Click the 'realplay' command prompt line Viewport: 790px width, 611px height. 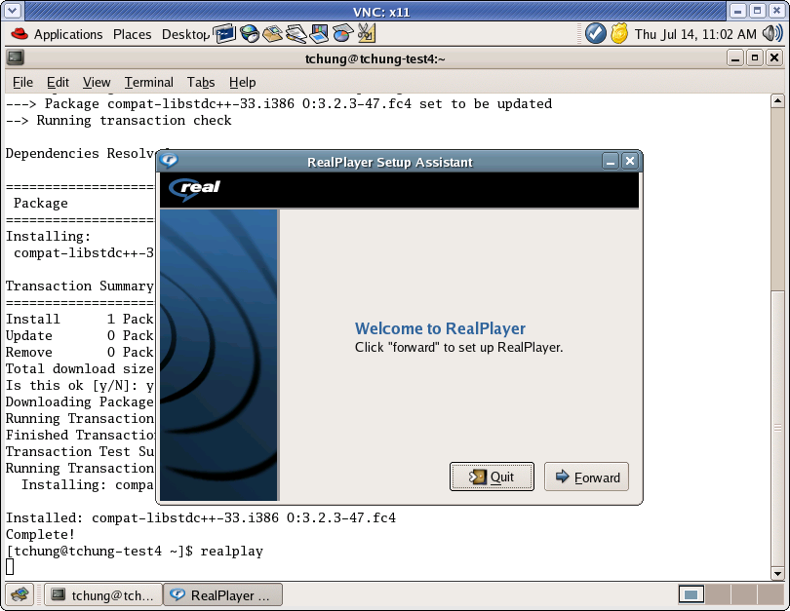(135, 552)
